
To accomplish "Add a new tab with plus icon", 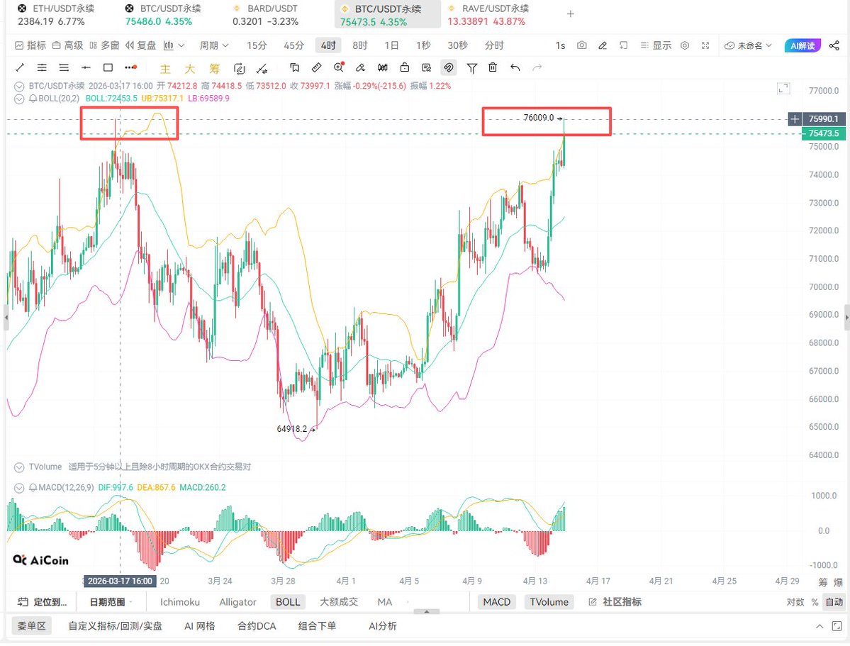I will (570, 14).
